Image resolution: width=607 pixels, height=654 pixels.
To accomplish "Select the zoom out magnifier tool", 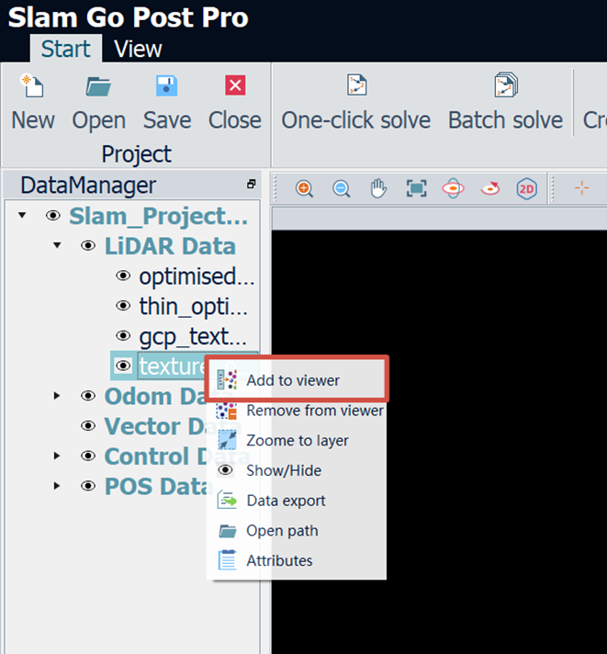I will tap(342, 189).
